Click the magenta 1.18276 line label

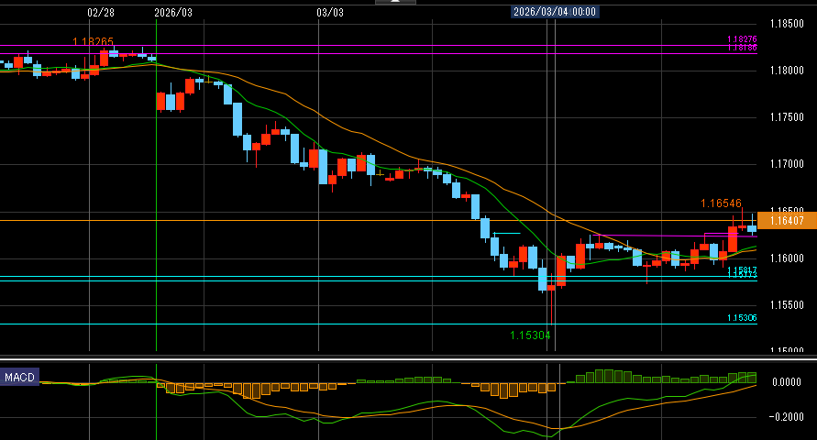click(x=741, y=39)
